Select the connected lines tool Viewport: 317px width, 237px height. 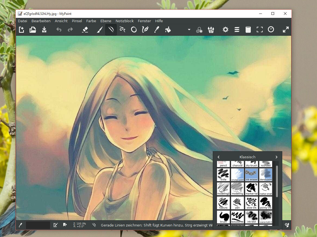click(x=122, y=30)
